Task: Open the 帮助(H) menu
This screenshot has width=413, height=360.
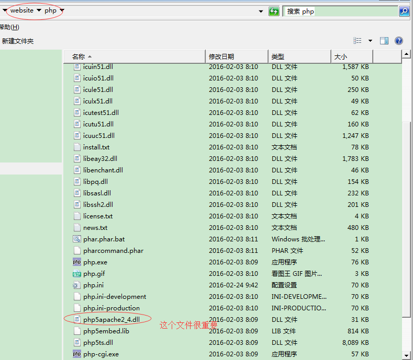Action: click(x=9, y=27)
